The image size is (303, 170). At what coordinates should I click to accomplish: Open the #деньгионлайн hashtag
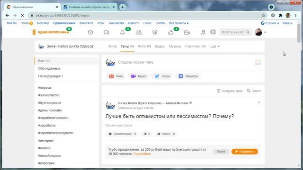point(50,110)
